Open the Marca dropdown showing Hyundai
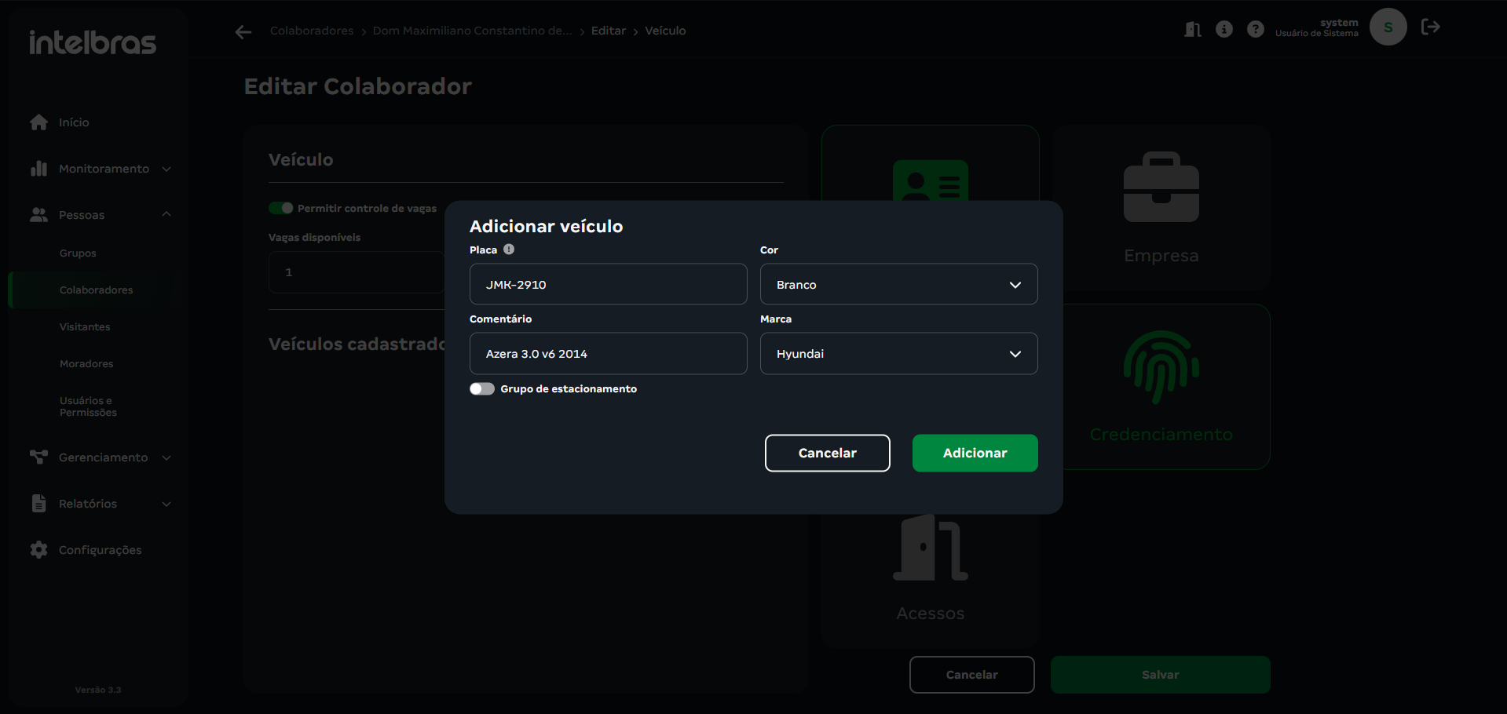1507x714 pixels. tap(898, 354)
